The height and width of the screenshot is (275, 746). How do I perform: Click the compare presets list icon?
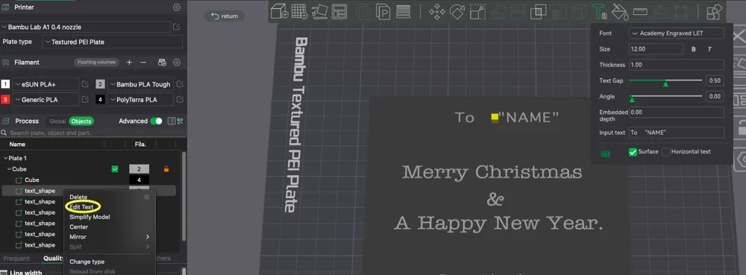172,121
